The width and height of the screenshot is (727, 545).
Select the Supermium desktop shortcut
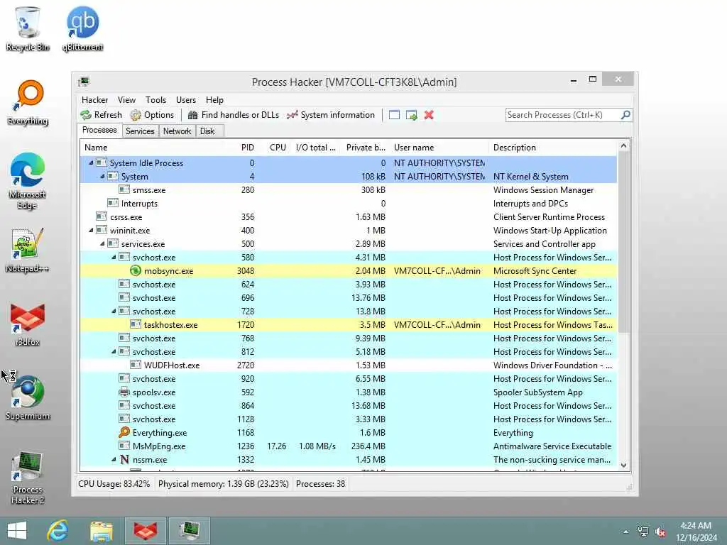tap(28, 398)
